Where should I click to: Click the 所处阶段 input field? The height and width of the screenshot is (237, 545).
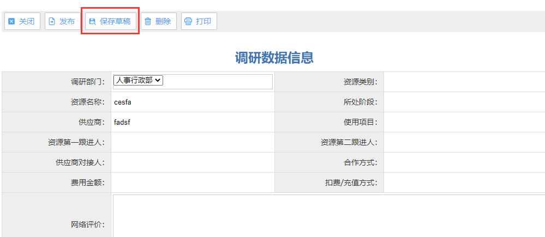(464, 102)
